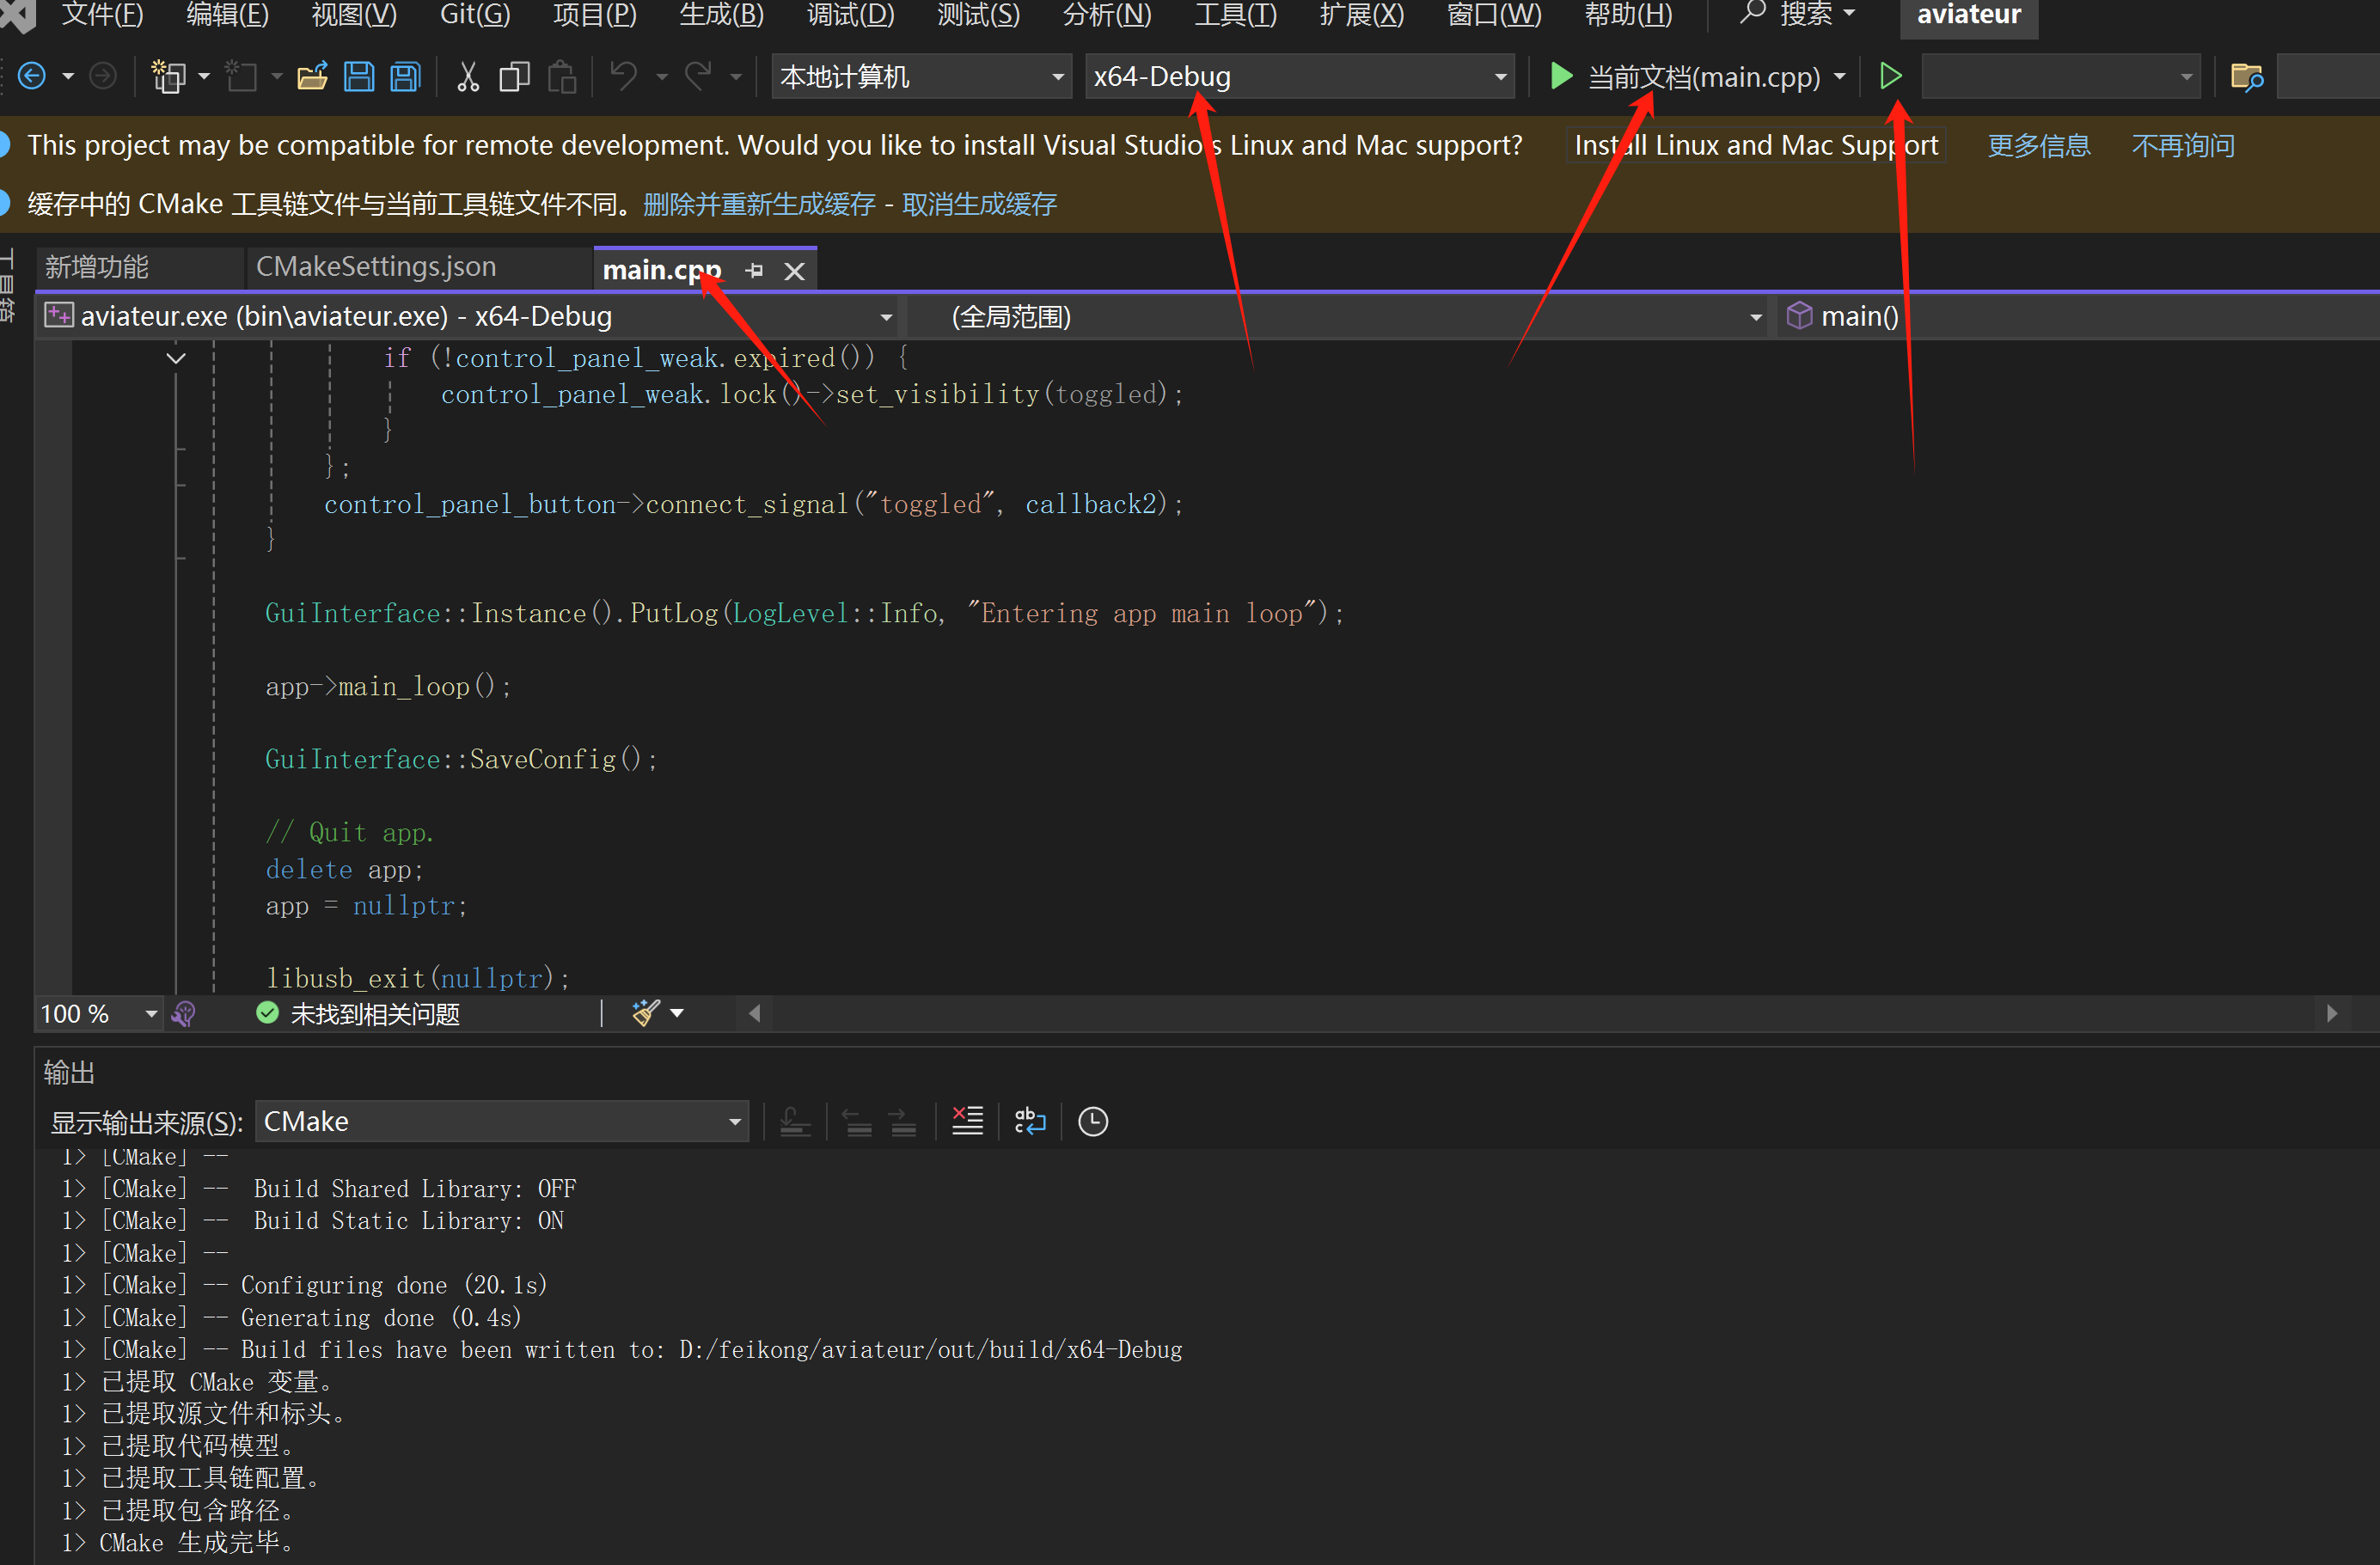Collapse the if-block fold chevron
2380x1565 pixels.
(x=176, y=358)
